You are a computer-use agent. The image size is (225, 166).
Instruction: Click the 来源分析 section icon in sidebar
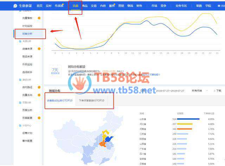(x=20, y=41)
